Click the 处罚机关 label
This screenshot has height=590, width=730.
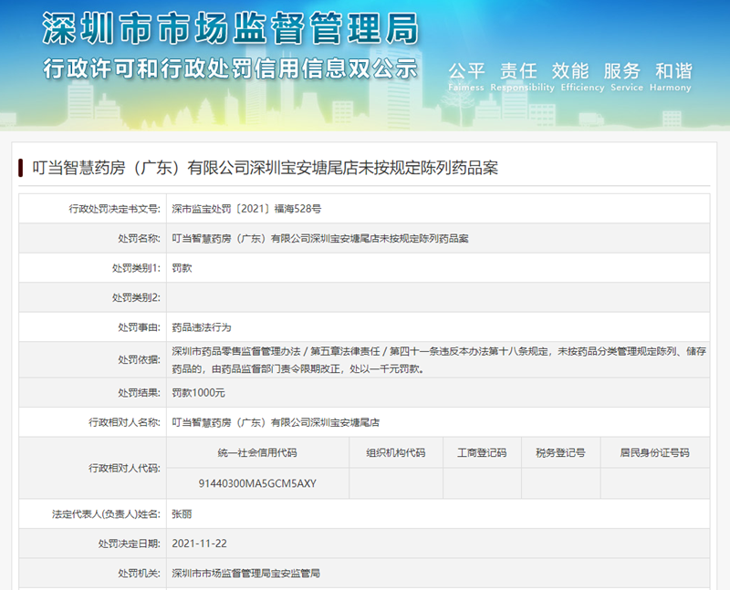click(139, 574)
